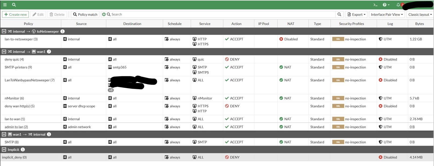Select SMTP-printers (9) policy
434x166 pixels.
coord(18,67)
